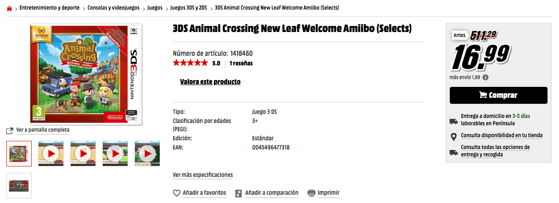Click the comparison icon beside Añadir a comparación
Screen dimensions: 559x203
238,193
